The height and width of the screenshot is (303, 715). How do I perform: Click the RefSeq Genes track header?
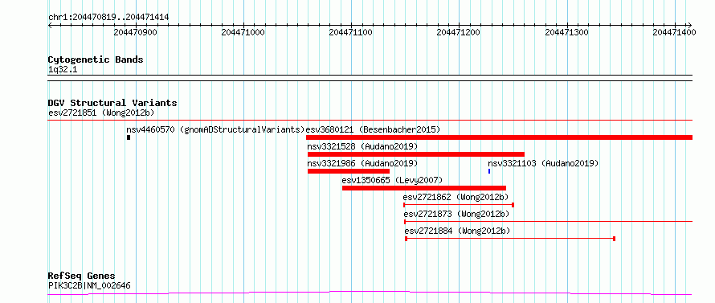(x=82, y=276)
